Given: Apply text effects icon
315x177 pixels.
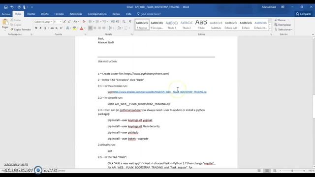Looking at the screenshot, I should (68, 28).
